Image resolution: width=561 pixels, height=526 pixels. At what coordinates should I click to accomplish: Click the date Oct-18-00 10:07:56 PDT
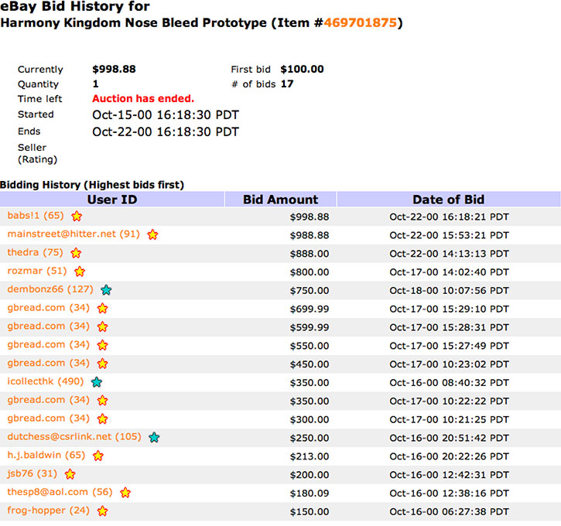[x=449, y=291]
